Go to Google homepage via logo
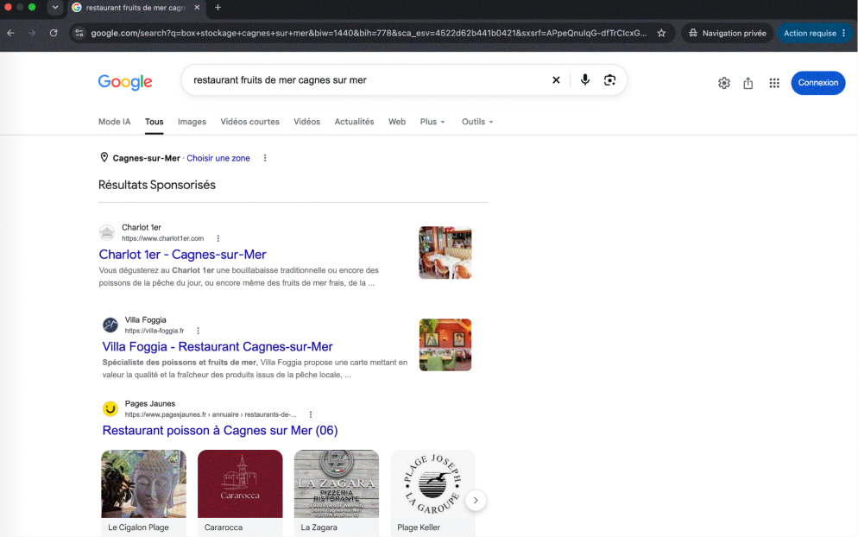 tap(125, 82)
